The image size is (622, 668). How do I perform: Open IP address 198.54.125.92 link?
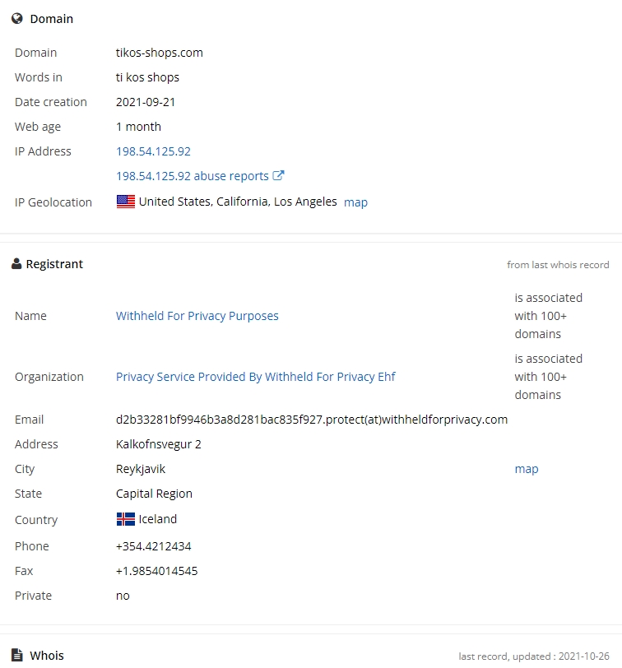(x=153, y=151)
